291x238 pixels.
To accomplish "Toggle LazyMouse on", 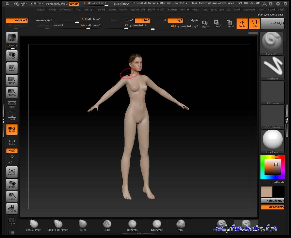I will (x=44, y=20).
